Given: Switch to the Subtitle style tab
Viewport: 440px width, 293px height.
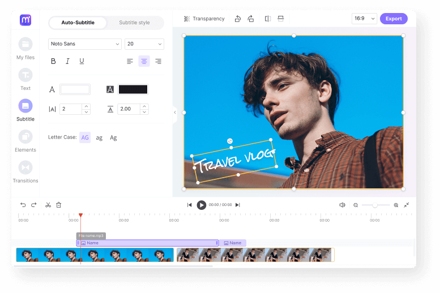Looking at the screenshot, I should coord(134,23).
